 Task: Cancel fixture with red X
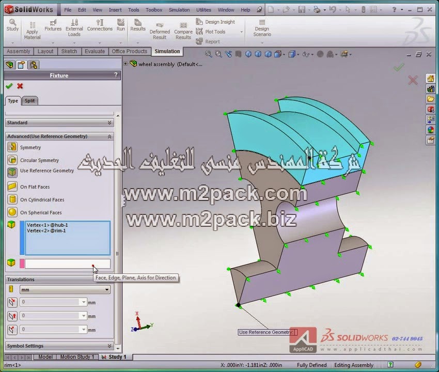point(20,86)
